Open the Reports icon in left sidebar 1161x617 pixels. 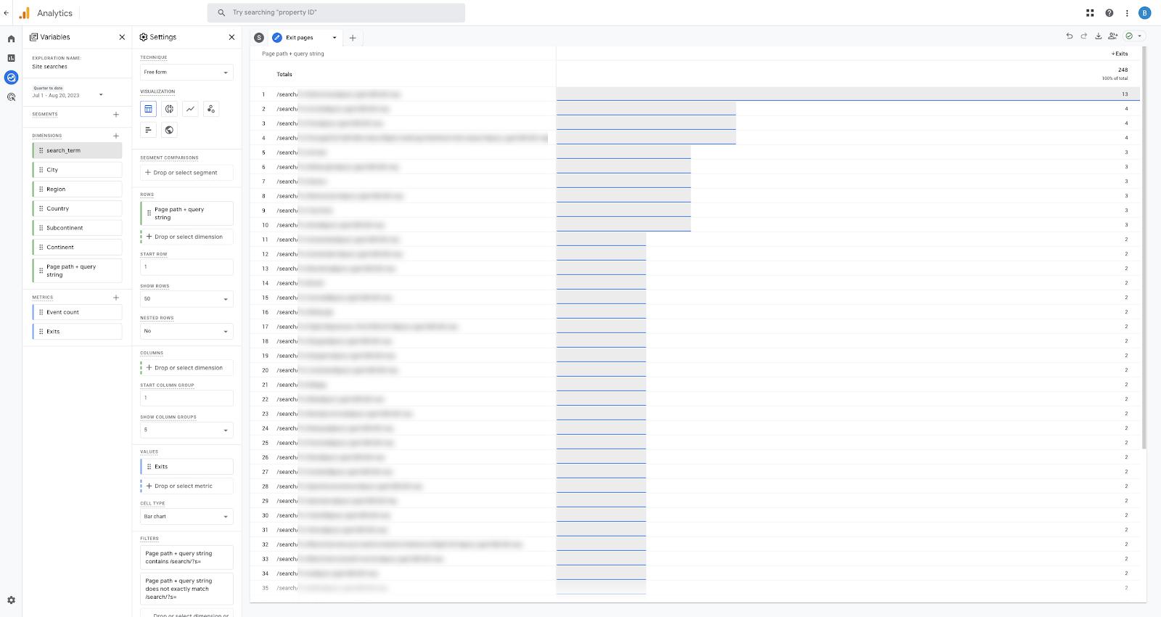11,58
